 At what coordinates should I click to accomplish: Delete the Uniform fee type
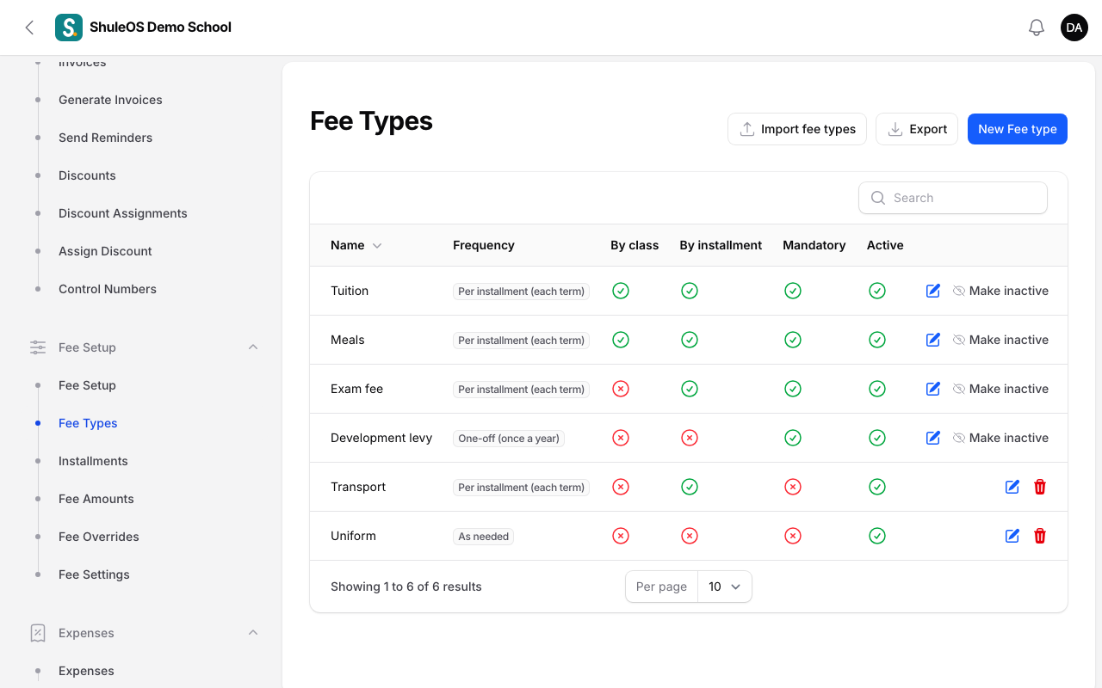coord(1040,536)
